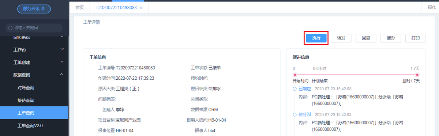Click the 待分派 status label
This screenshot has width=439, height=136.
(x=305, y=115)
